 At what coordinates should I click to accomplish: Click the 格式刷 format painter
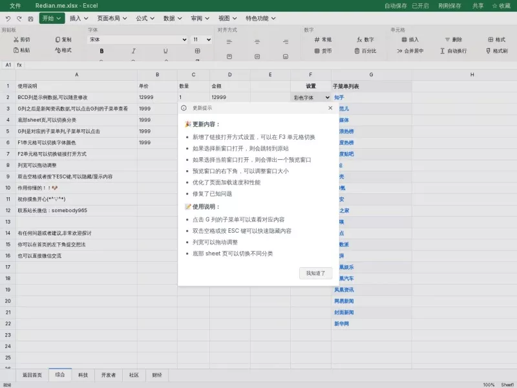pyautogui.click(x=497, y=51)
